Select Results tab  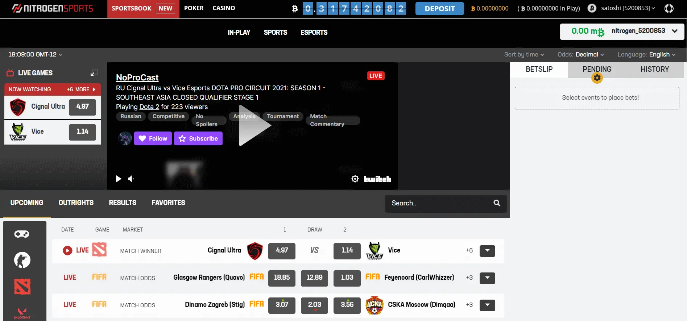pos(123,203)
